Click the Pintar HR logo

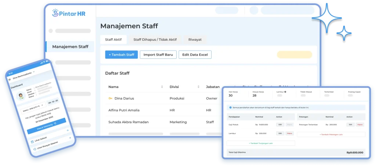coord(69,13)
